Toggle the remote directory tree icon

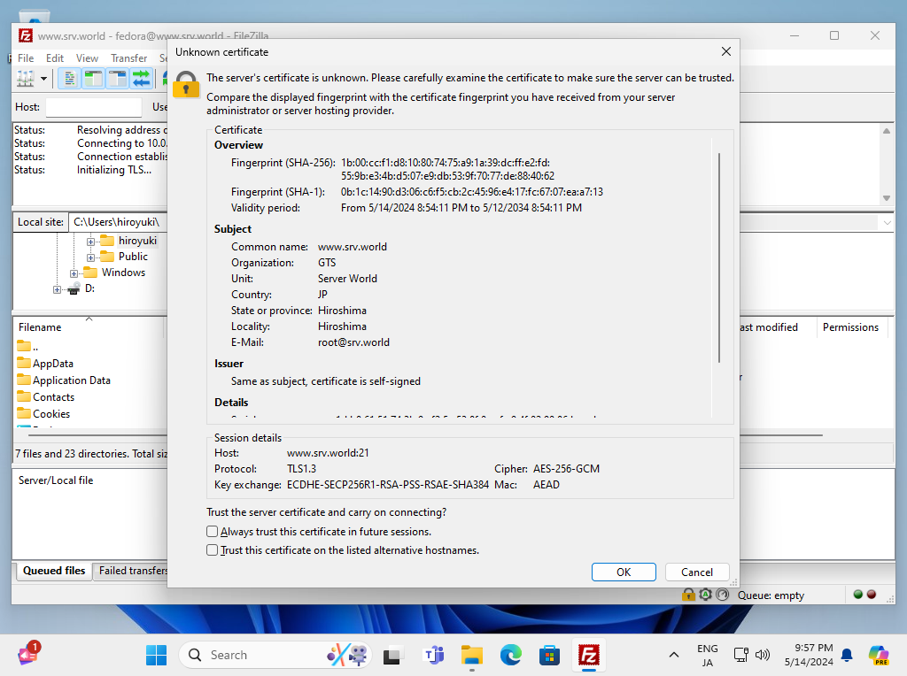pos(118,78)
